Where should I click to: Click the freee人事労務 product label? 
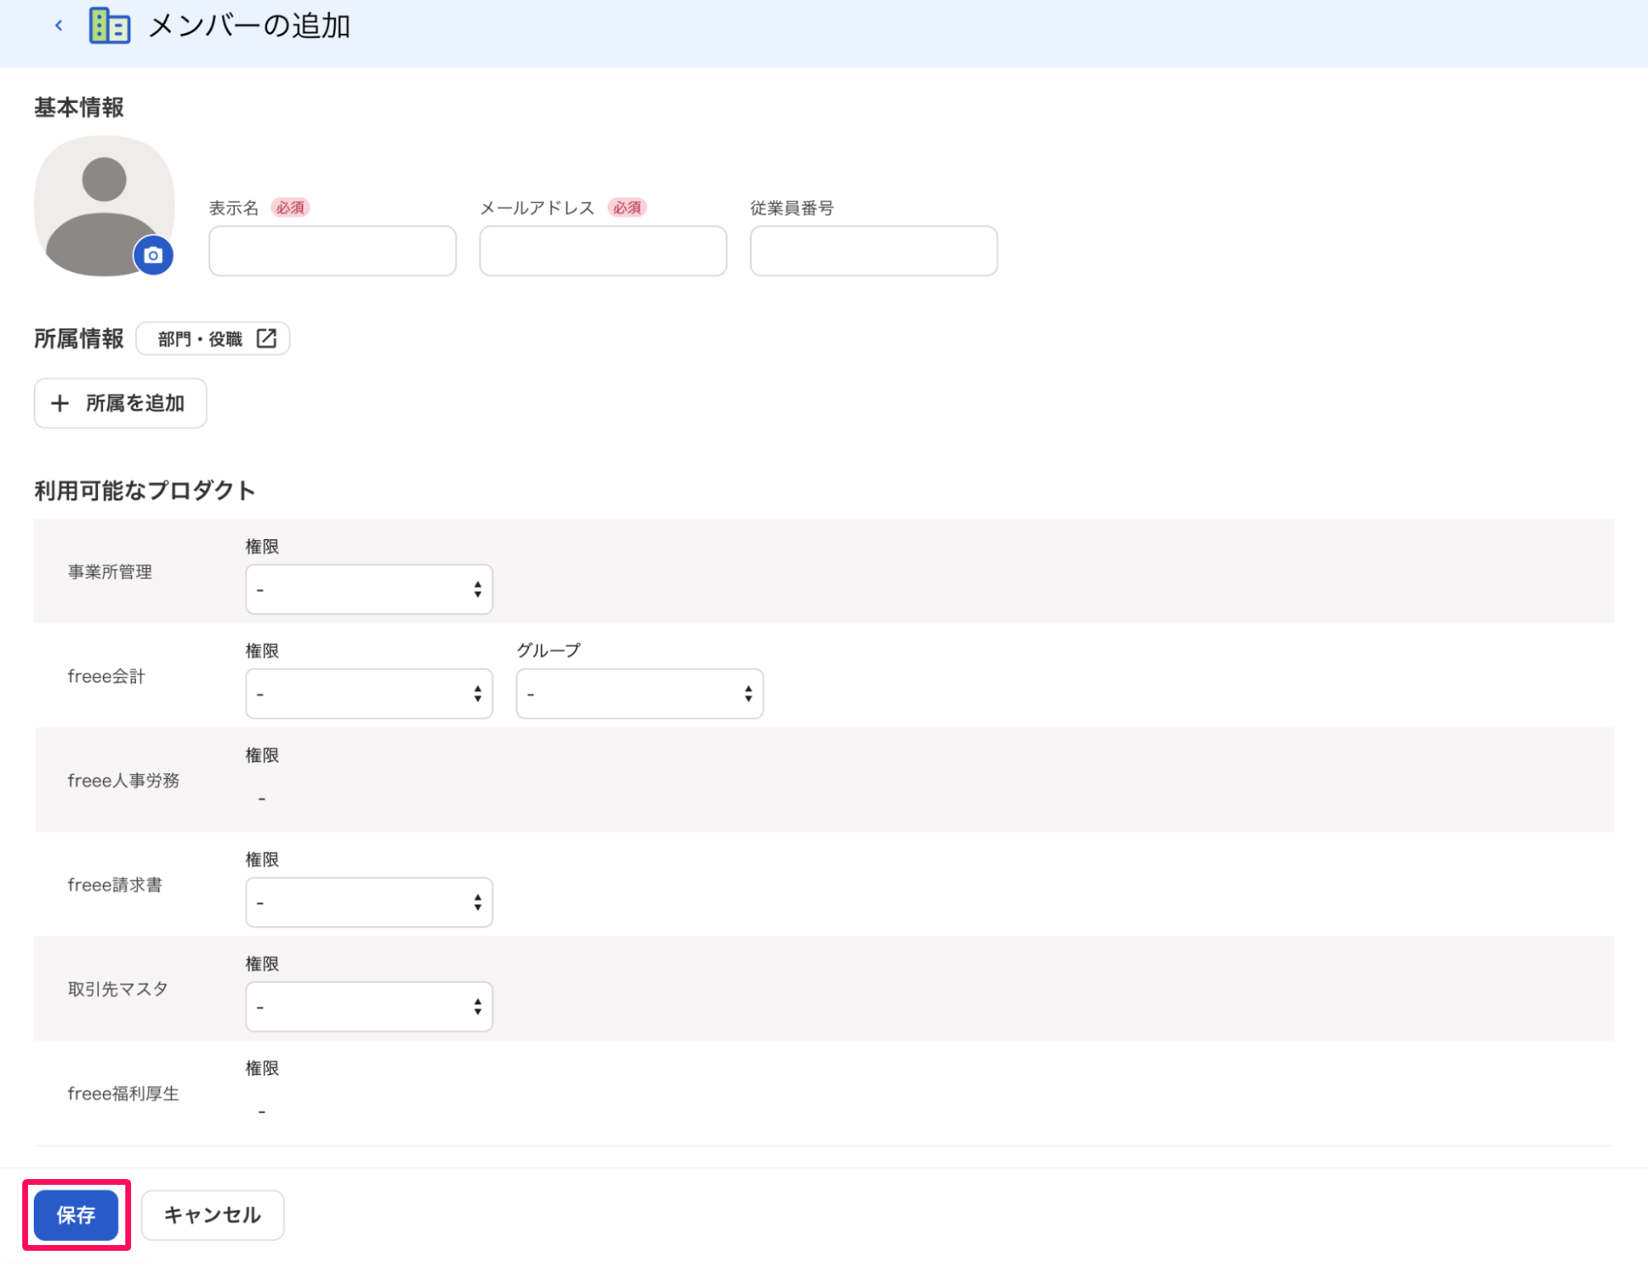(x=124, y=781)
